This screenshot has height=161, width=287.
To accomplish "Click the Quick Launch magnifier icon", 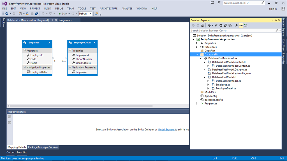I will pos(263,3).
